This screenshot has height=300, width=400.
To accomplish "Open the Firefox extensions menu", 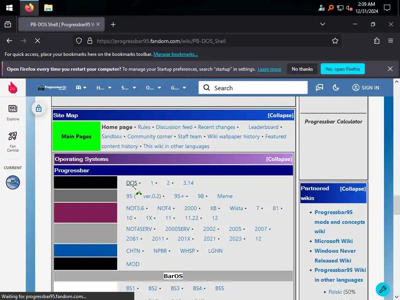I will click(377, 41).
